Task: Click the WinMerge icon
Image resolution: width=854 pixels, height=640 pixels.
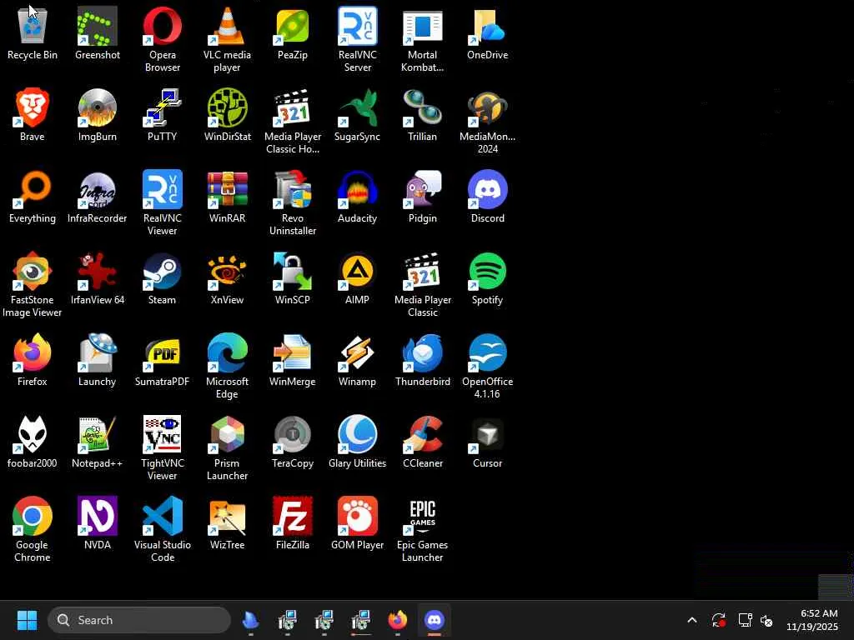Action: click(293, 352)
